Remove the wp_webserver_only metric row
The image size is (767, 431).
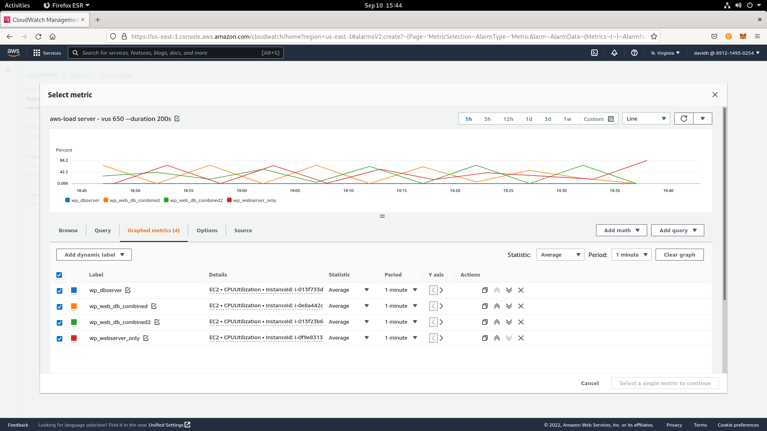(521, 338)
